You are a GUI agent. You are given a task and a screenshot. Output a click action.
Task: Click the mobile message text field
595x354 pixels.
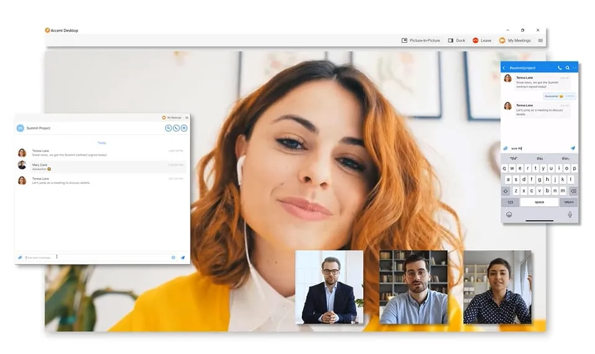click(539, 148)
